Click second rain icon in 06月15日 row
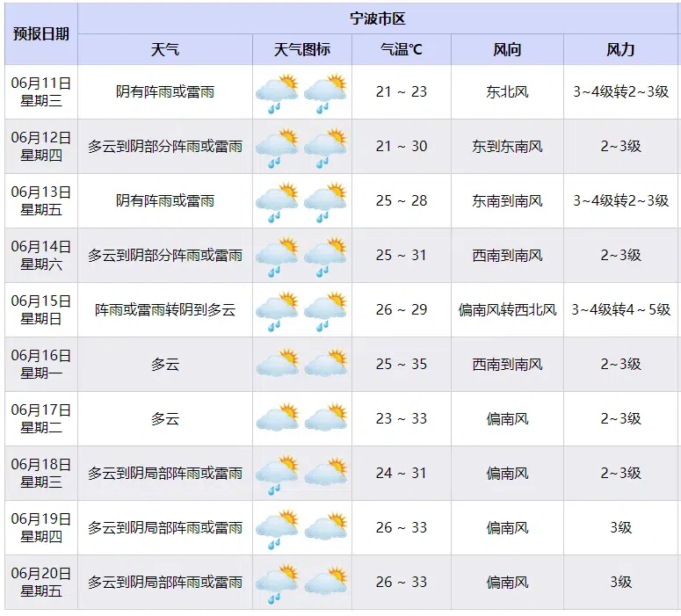The height and width of the screenshot is (616, 681). pos(325,311)
